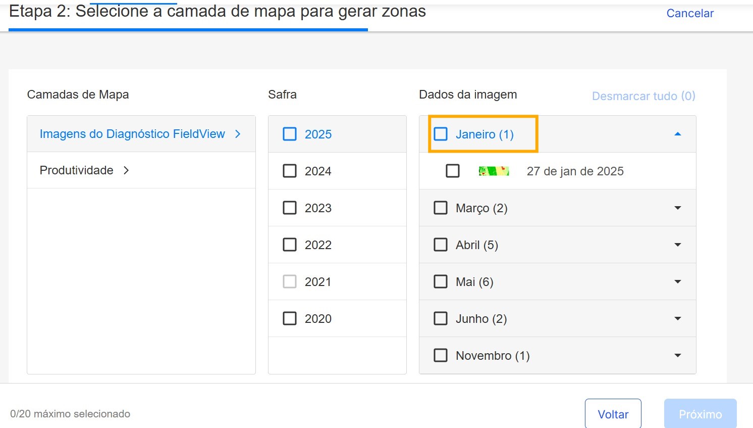Click the chevron next to Produtividade
The height and width of the screenshot is (428, 753).
pyautogui.click(x=126, y=171)
